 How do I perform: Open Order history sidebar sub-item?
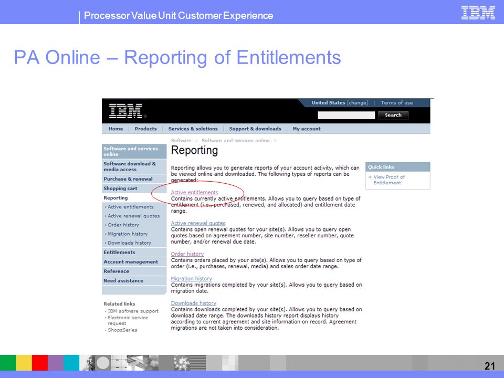(123, 225)
